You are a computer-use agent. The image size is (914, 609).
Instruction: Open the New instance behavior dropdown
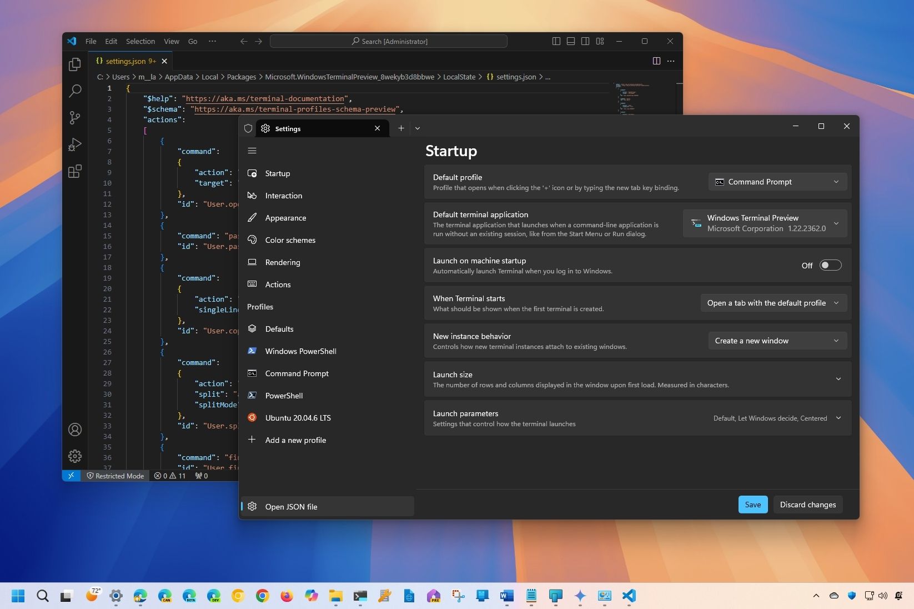[x=776, y=341]
